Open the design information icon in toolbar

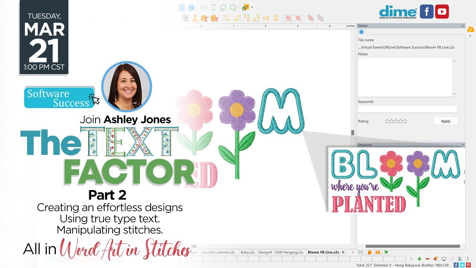(191, 7)
